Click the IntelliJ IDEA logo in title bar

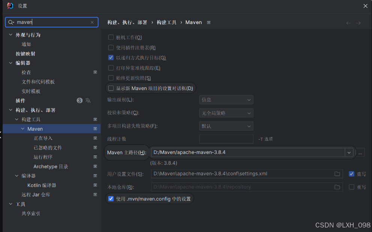(x=10, y=6)
